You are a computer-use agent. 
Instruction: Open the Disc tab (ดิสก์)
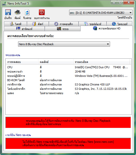point(38,24)
